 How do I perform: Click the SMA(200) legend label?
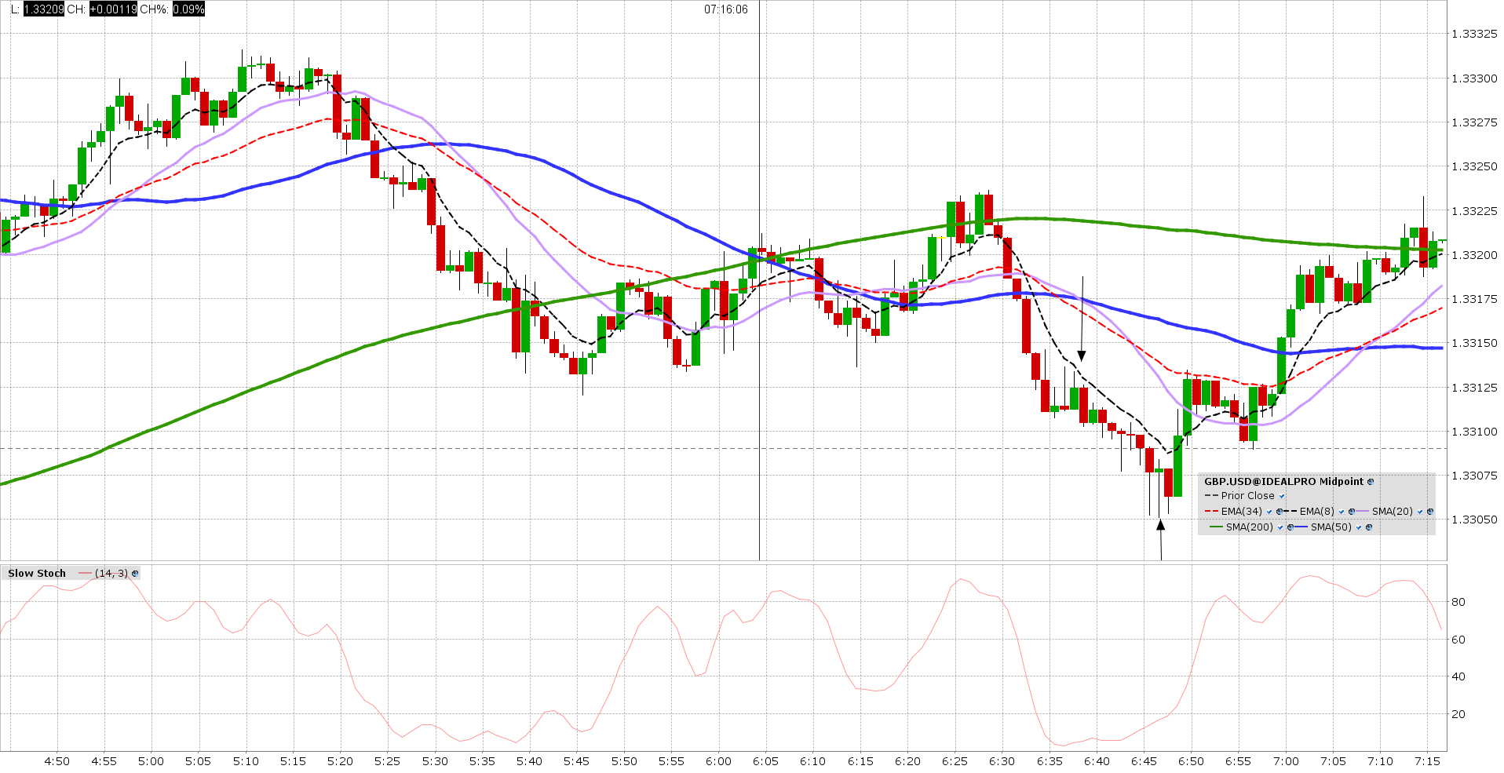pyautogui.click(x=1250, y=527)
